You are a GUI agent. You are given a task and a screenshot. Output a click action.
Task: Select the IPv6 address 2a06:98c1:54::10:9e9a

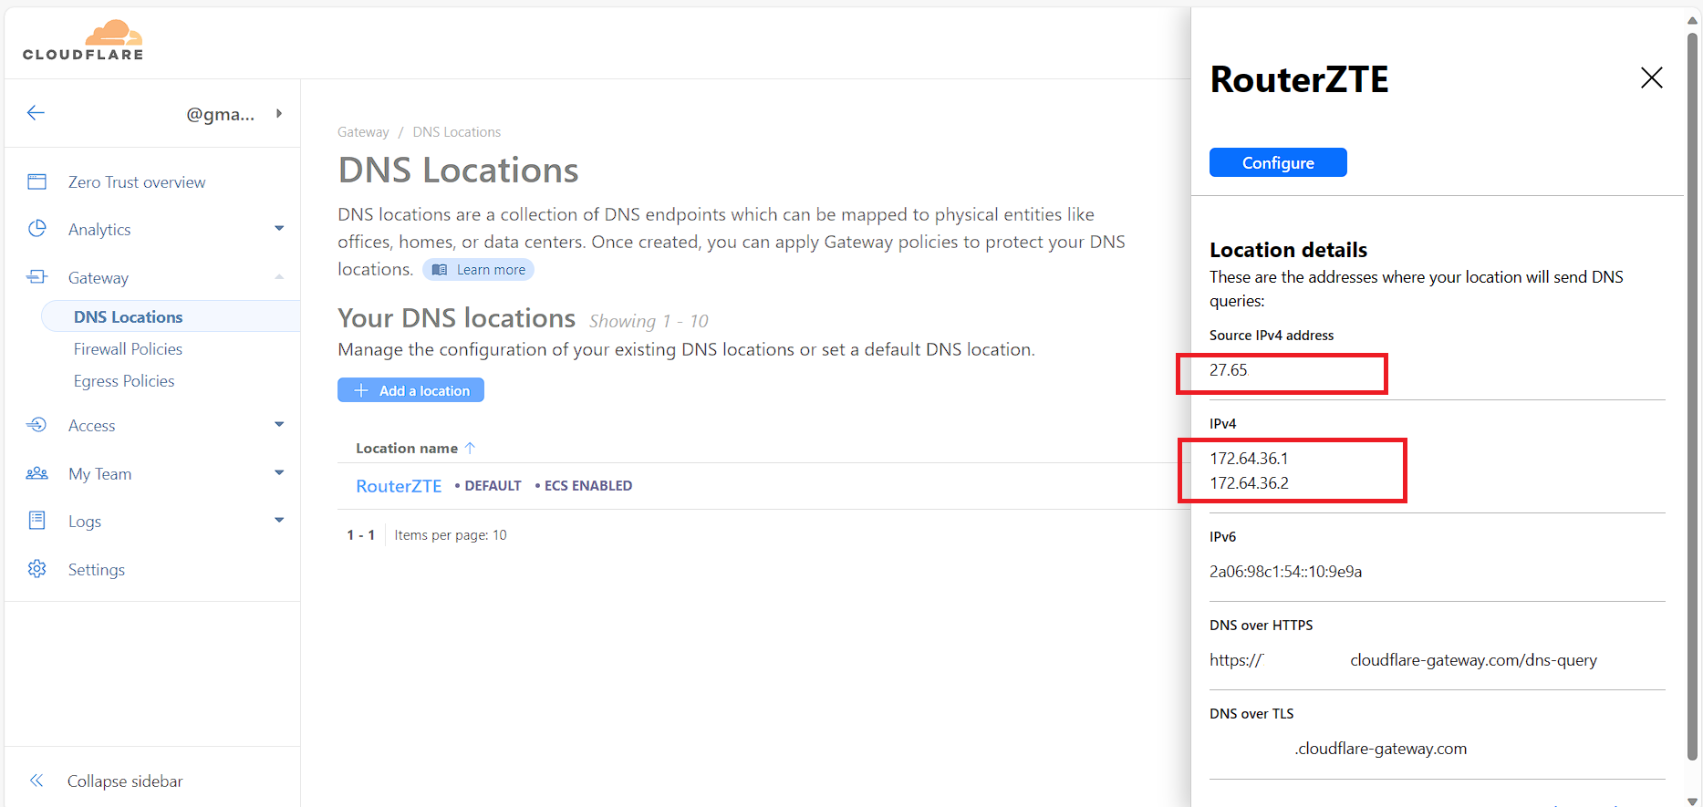(x=1285, y=572)
